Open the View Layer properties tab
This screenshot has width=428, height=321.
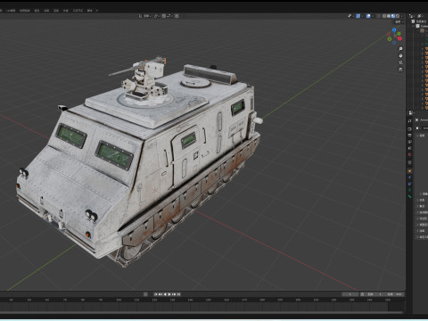409,142
